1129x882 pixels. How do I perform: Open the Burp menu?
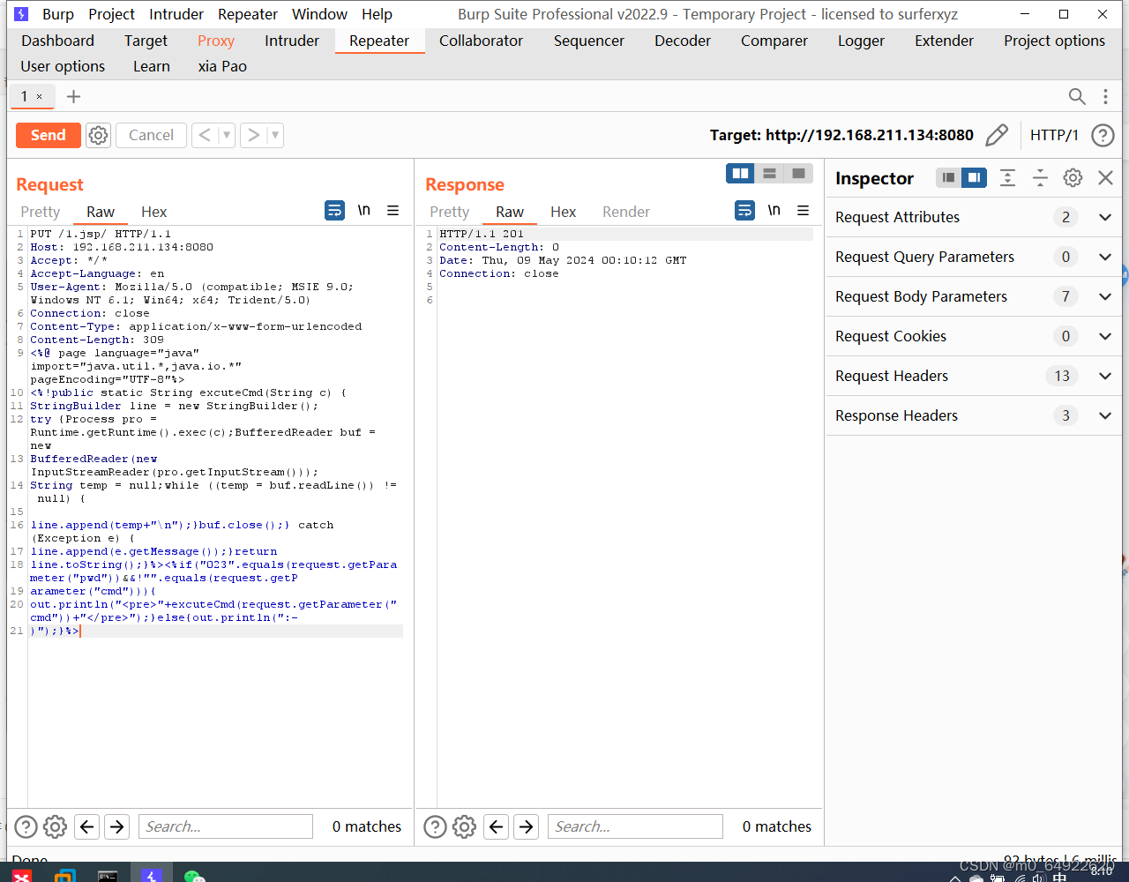(58, 14)
